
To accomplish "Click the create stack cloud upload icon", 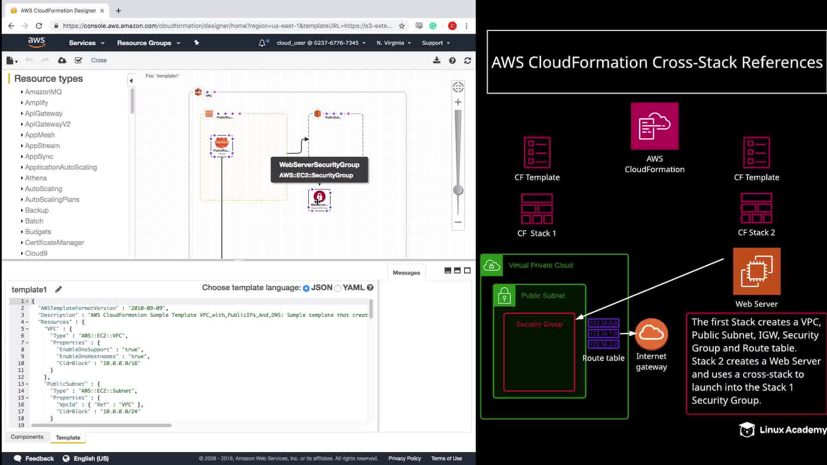I will point(62,60).
